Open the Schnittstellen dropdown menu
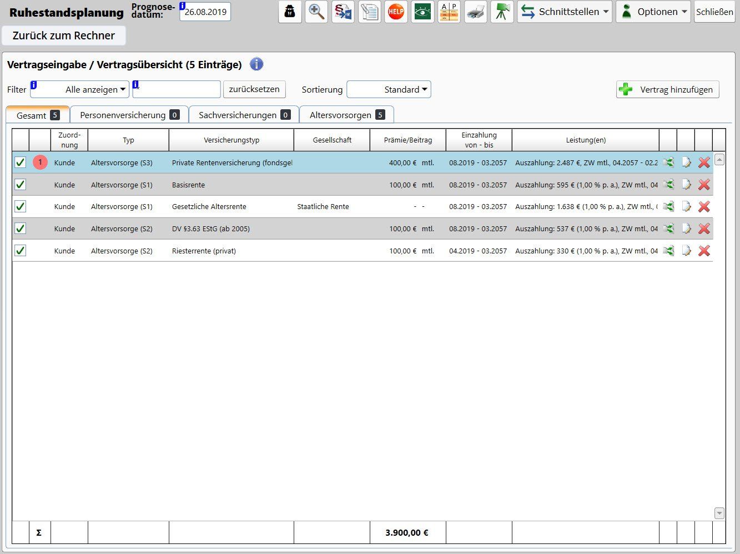740x554 pixels. (x=565, y=12)
